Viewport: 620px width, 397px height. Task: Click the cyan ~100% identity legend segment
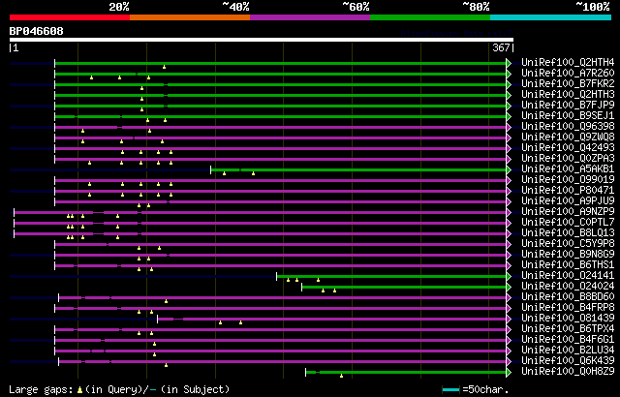click(x=551, y=17)
